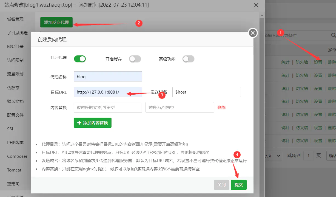Click inside the 目标URL input field

tap(108, 92)
